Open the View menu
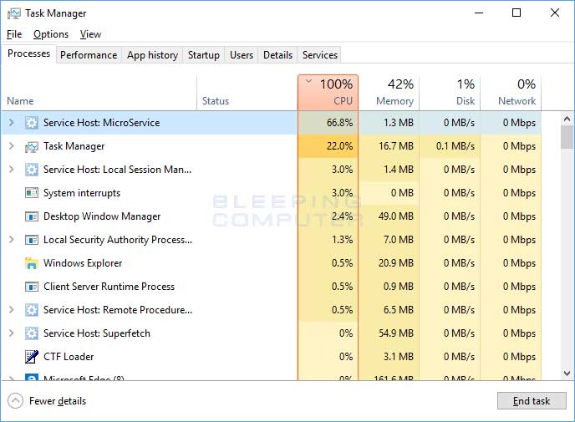The image size is (575, 422). (x=90, y=34)
